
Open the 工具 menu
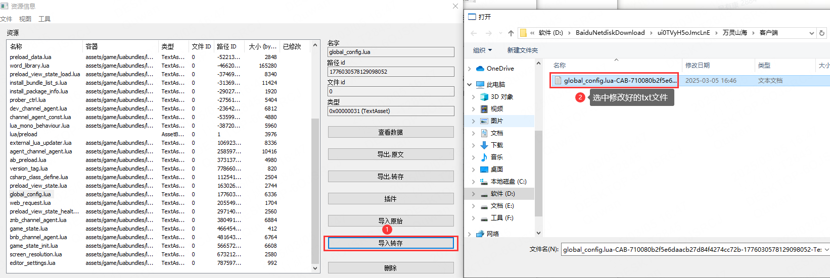click(44, 19)
